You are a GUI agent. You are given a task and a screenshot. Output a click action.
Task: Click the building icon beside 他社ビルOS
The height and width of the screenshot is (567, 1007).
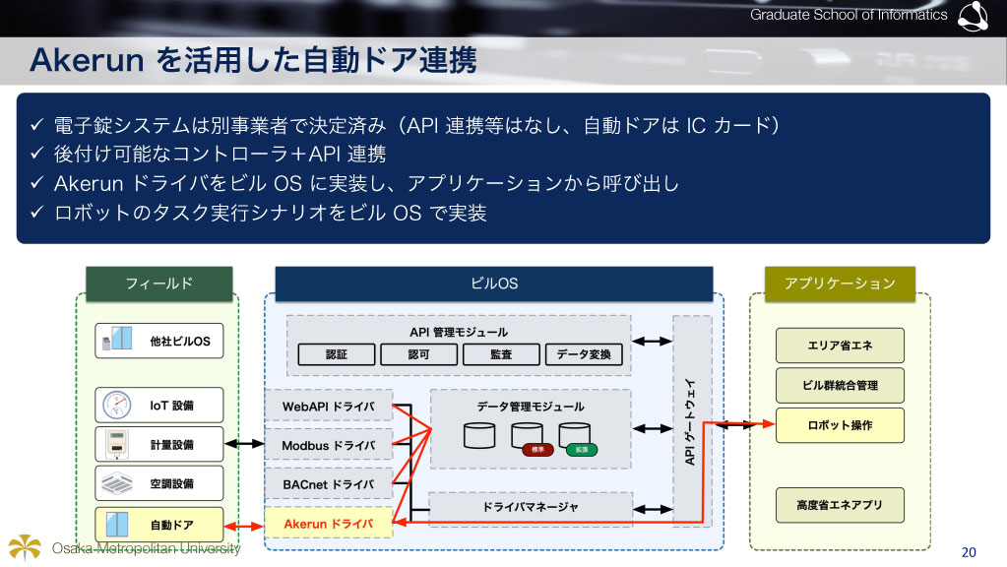(x=117, y=339)
